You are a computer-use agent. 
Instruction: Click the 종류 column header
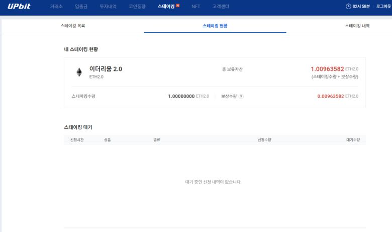tap(156, 140)
